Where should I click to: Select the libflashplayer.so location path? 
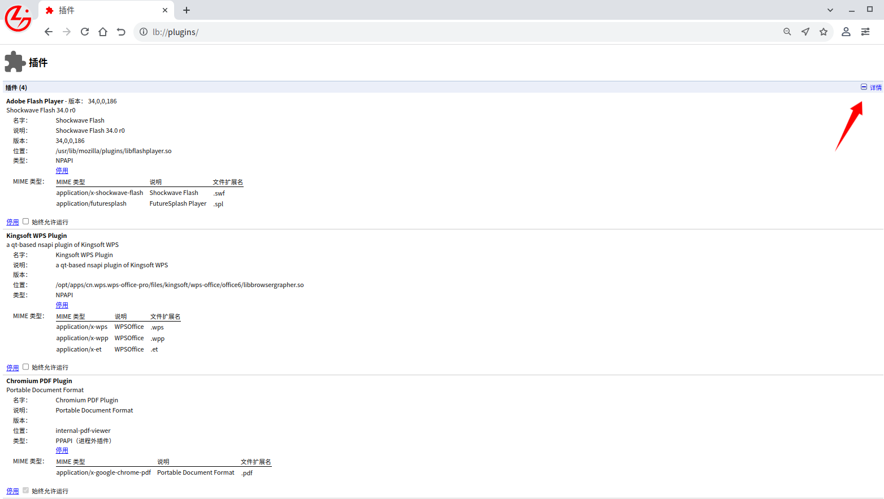(x=114, y=151)
